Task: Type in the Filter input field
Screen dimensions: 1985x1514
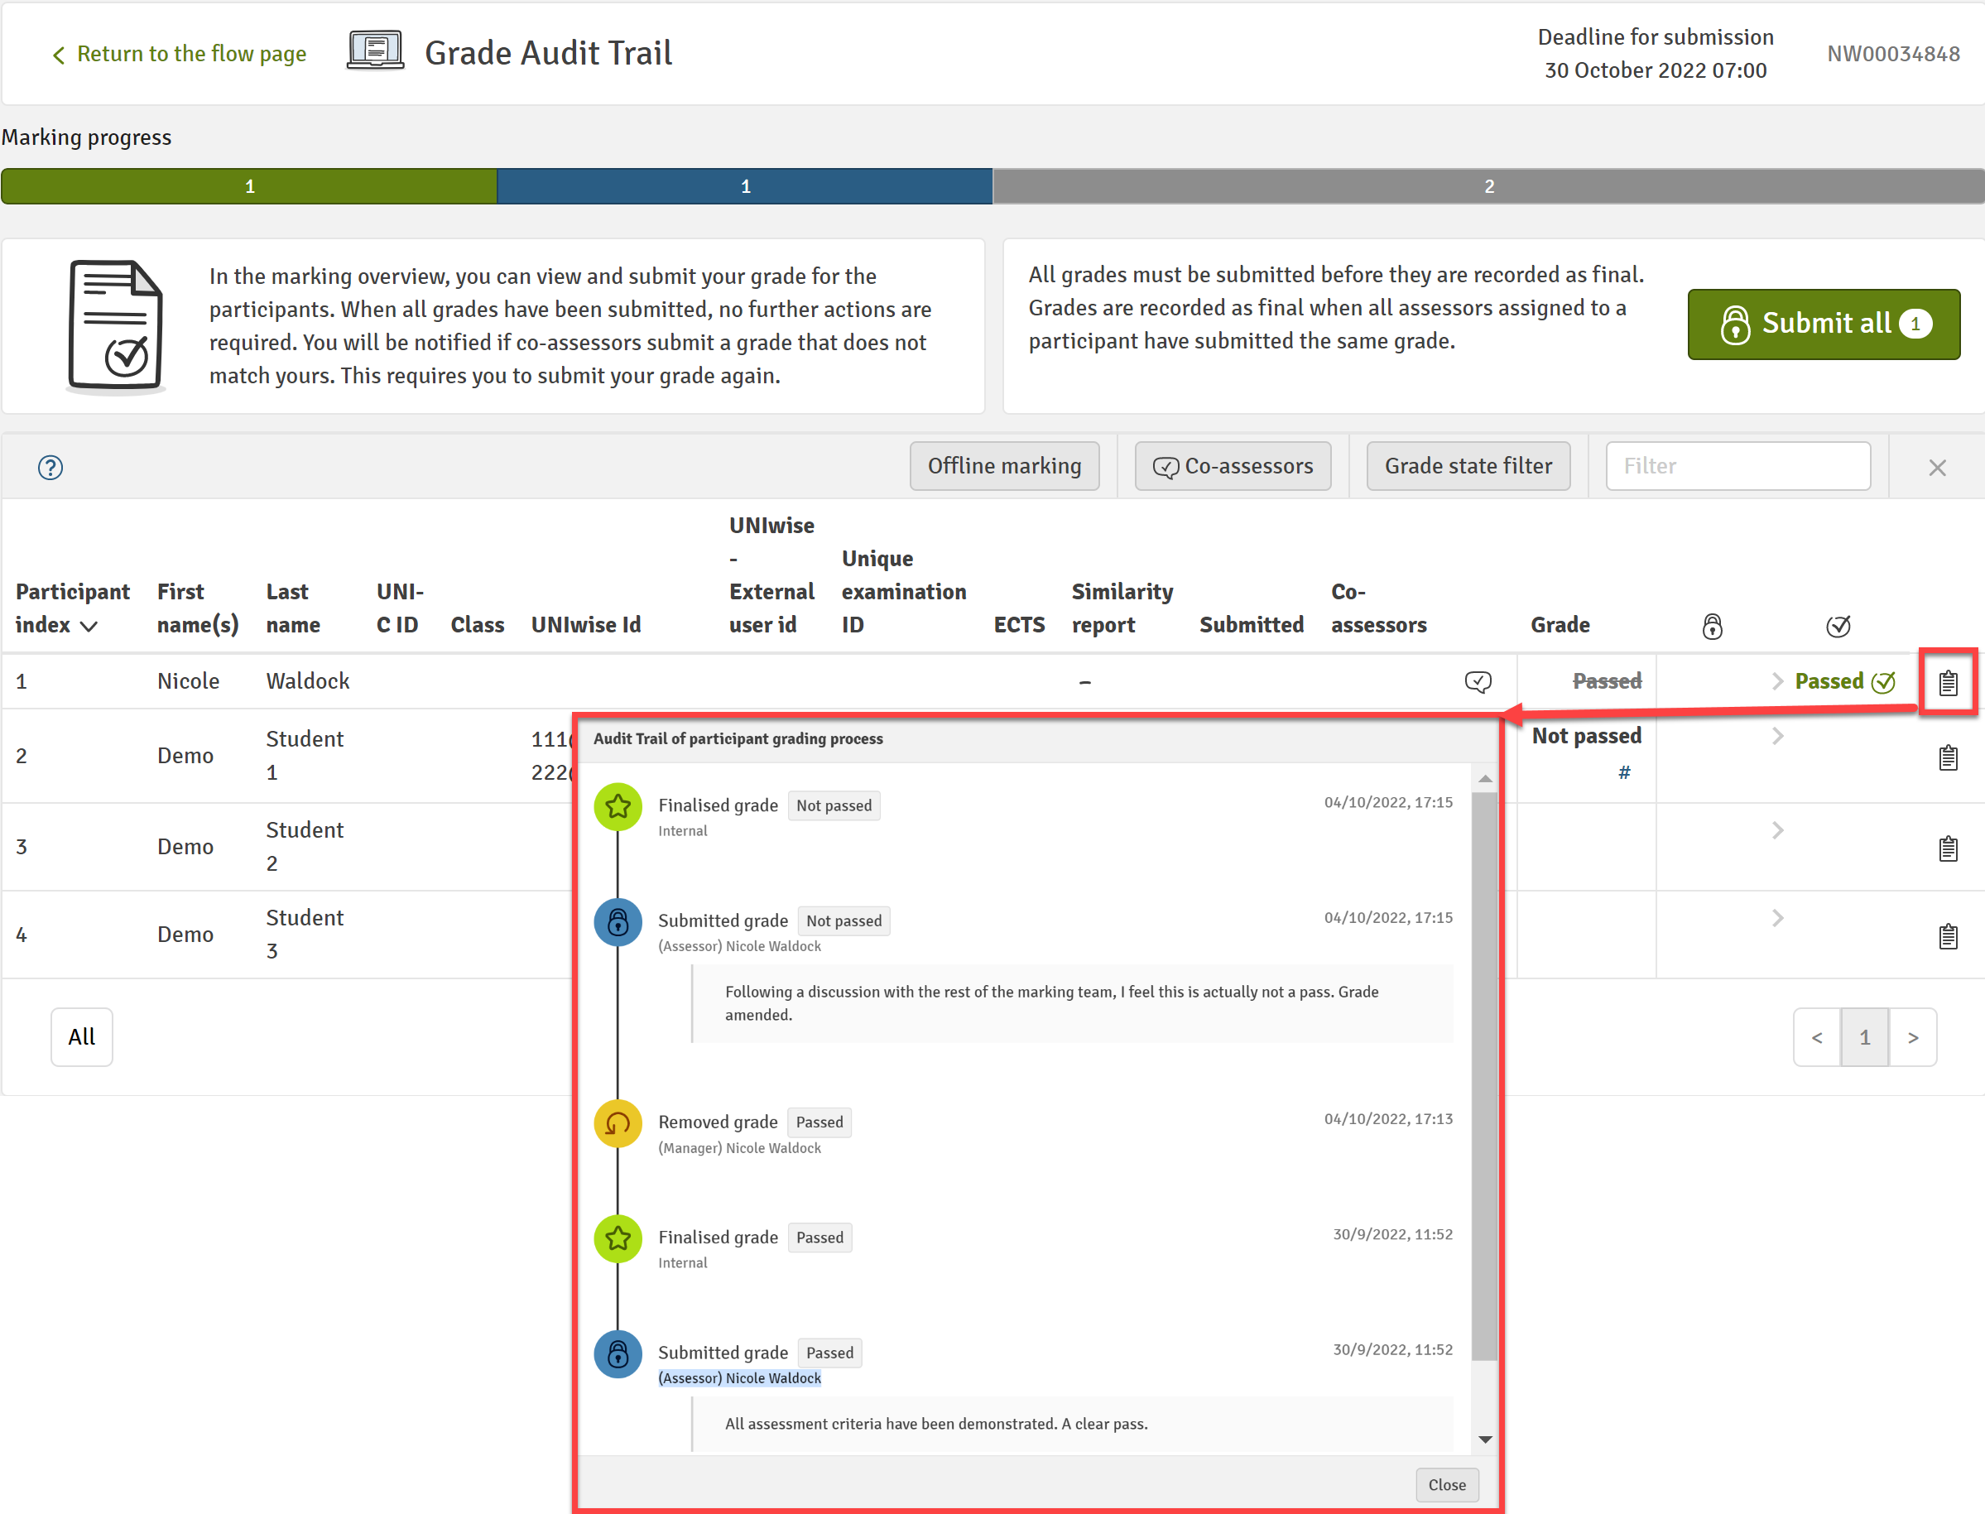Action: point(1735,466)
